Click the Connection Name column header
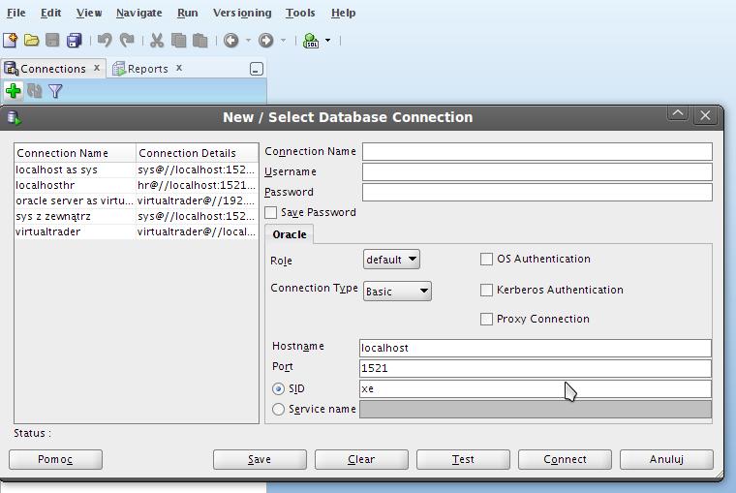This screenshot has height=493, width=736. [76, 153]
